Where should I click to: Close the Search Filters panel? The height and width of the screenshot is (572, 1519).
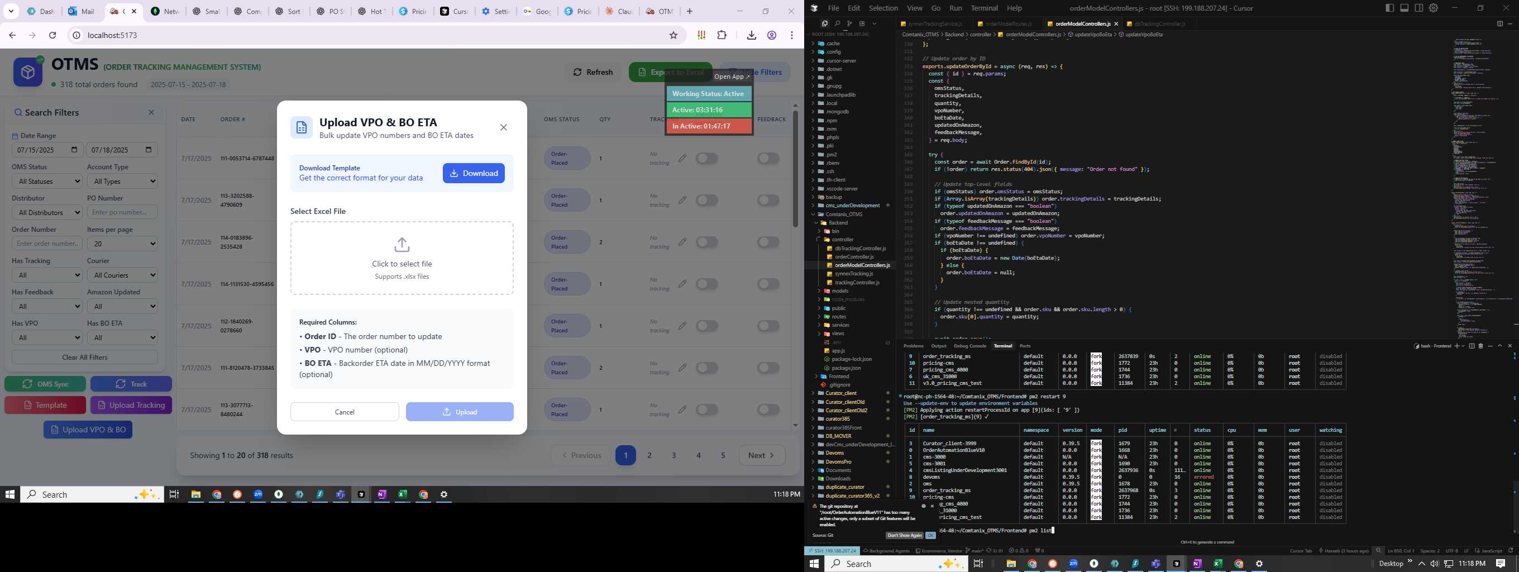tap(151, 113)
